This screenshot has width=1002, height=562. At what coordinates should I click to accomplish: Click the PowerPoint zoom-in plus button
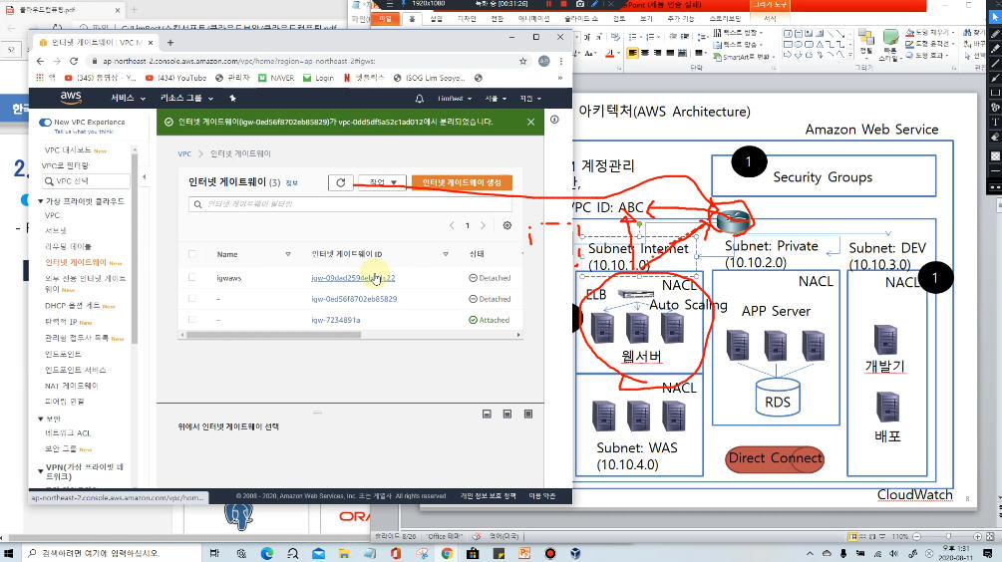(978, 536)
